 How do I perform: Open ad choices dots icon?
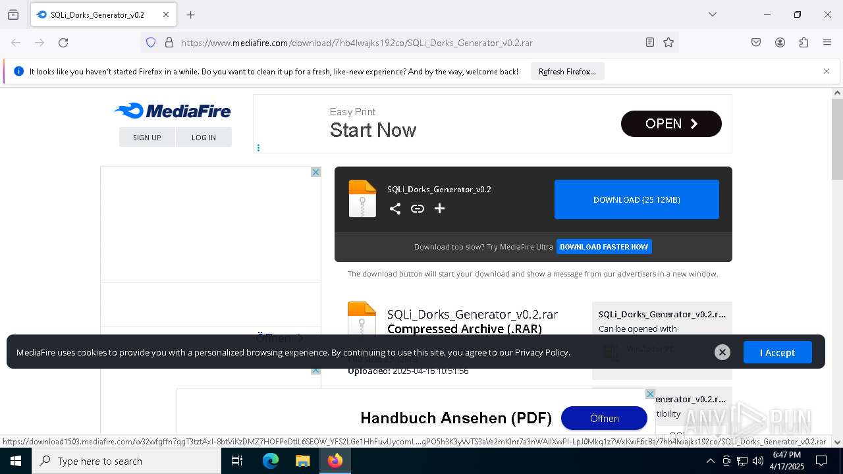[258, 147]
